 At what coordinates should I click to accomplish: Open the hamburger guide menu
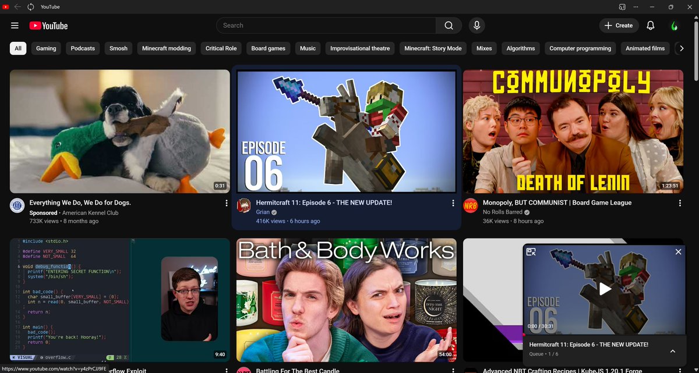pyautogui.click(x=15, y=26)
